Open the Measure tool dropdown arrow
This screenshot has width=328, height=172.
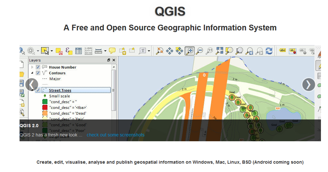pos(105,51)
